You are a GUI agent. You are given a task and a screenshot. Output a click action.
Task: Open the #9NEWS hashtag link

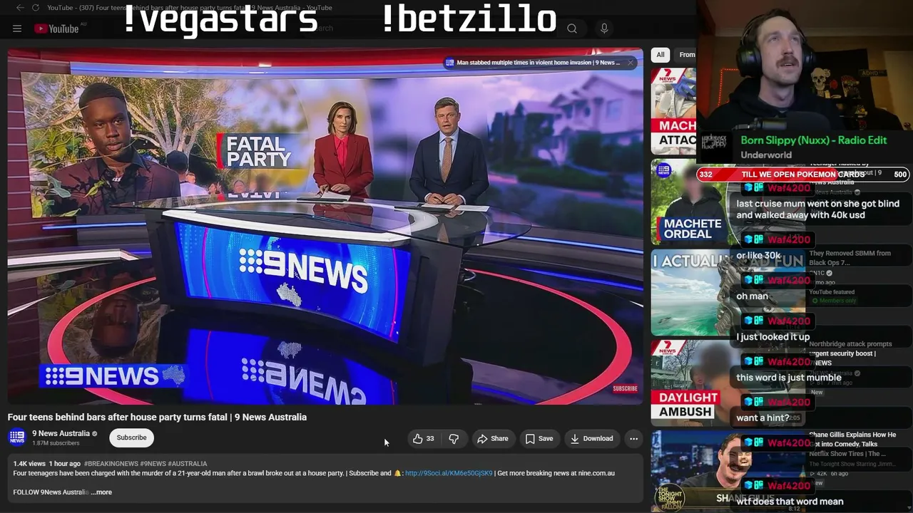click(x=153, y=464)
